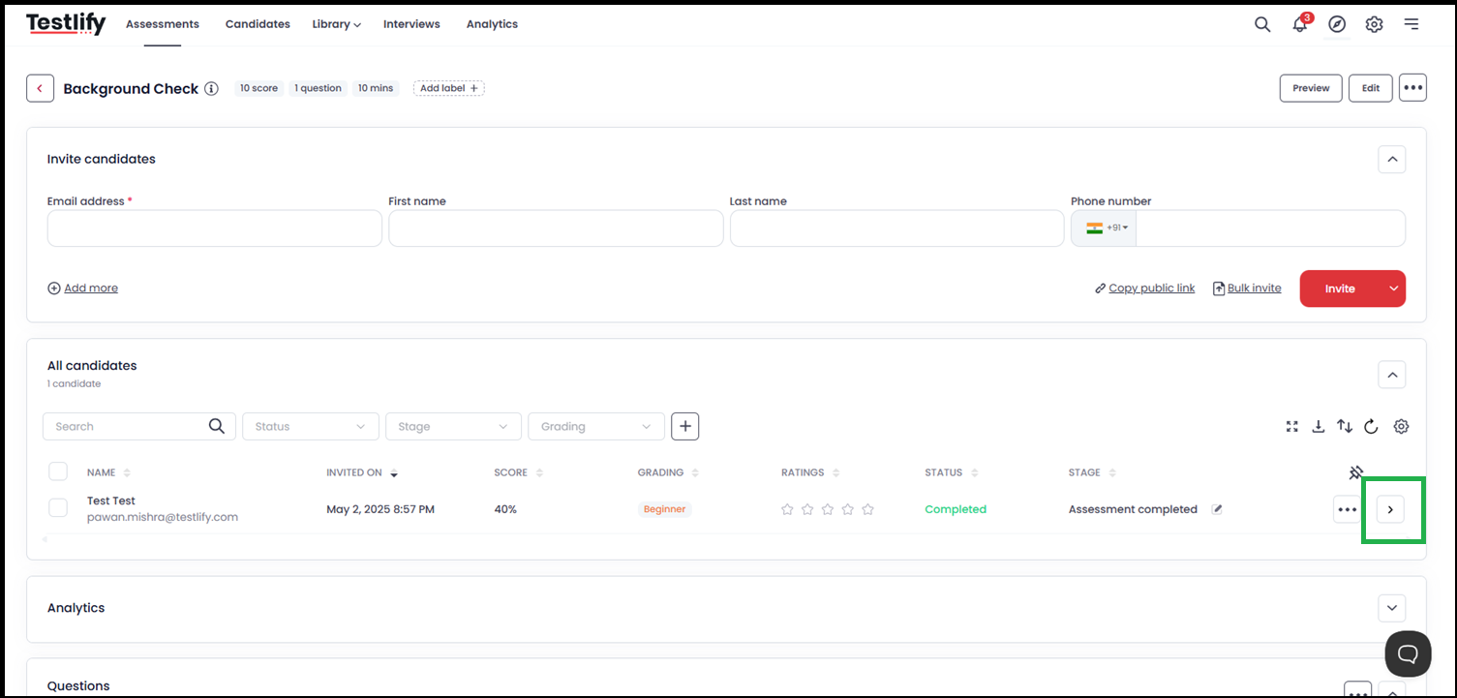Screen dimensions: 1457x698
Task: Show info for Background Check
Action: [211, 89]
